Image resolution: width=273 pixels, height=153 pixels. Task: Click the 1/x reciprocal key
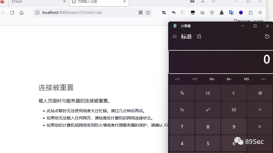182,110
